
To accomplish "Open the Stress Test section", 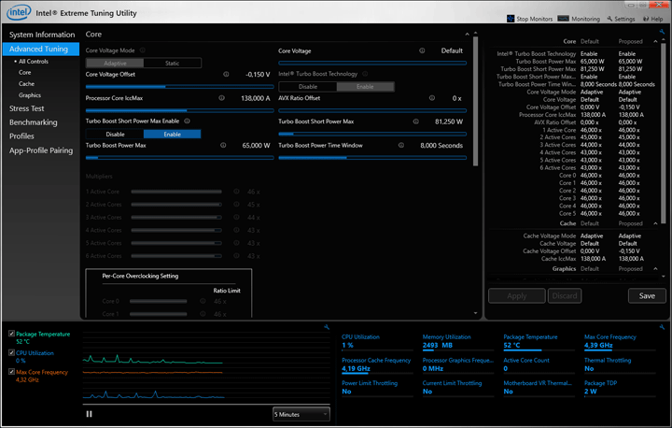I will (27, 108).
